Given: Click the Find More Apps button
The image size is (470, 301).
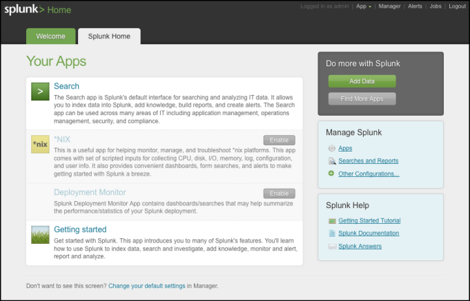Looking at the screenshot, I should (362, 98).
